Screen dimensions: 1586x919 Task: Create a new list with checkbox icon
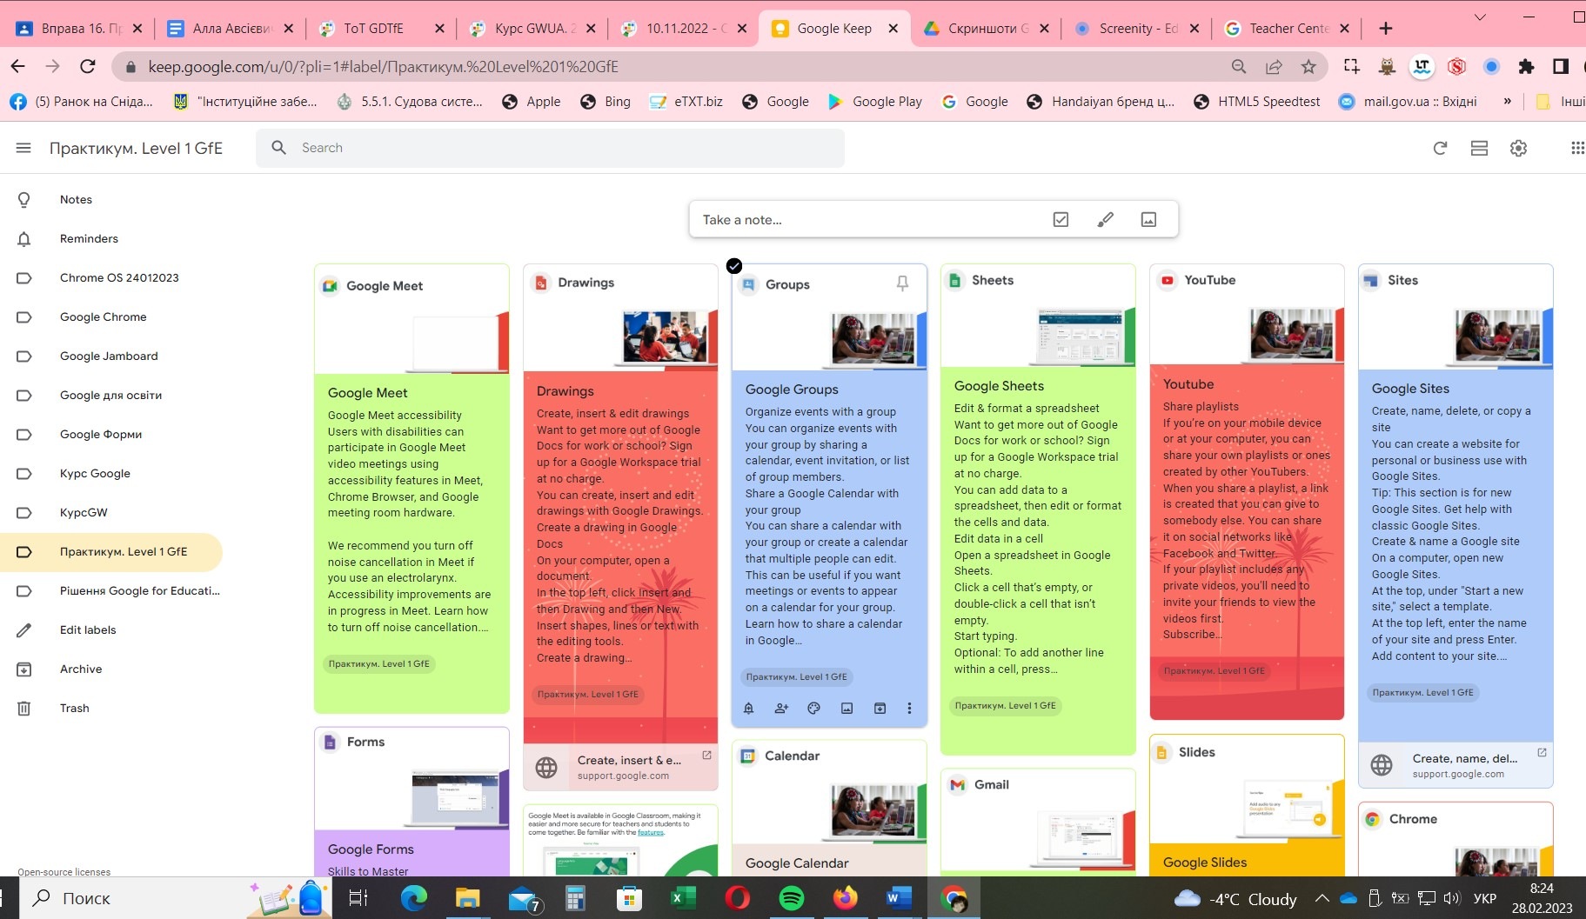pos(1061,220)
